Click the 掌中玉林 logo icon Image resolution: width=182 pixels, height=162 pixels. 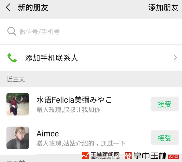(128, 156)
